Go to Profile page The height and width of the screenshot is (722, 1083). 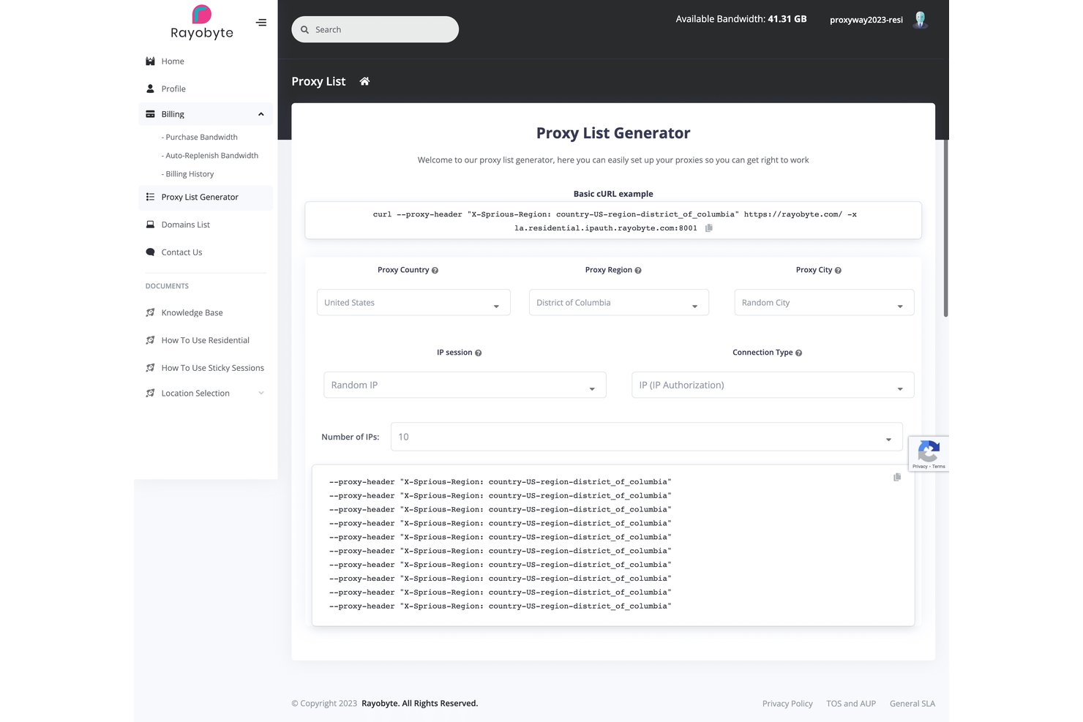pos(173,89)
